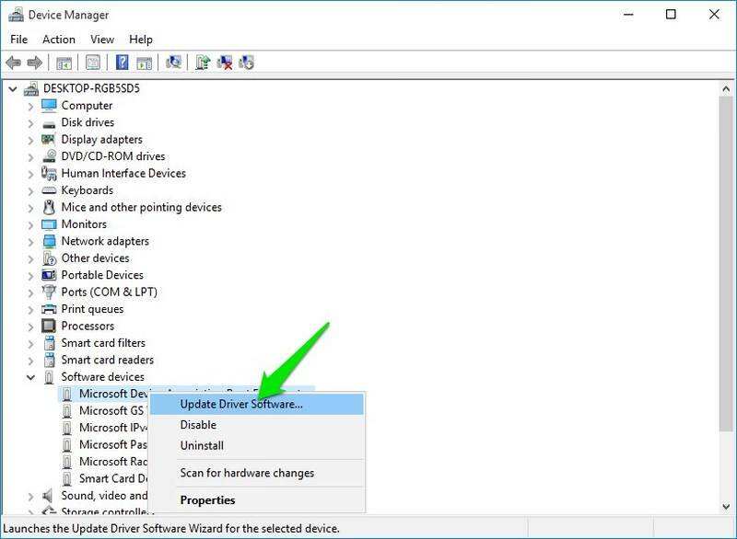Click the Forward arrow toolbar icon
This screenshot has height=539, width=737.
[x=35, y=63]
